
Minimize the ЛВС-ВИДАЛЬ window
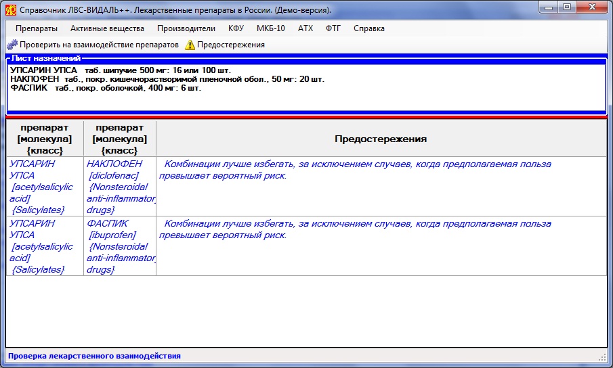pyautogui.click(x=549, y=7)
